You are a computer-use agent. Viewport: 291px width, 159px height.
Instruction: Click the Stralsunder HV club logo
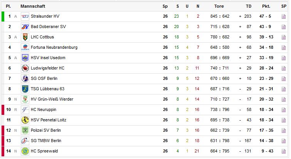pos(25,17)
